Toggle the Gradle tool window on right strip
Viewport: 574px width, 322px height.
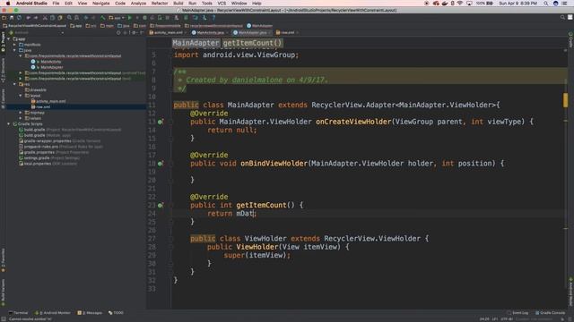[x=570, y=39]
